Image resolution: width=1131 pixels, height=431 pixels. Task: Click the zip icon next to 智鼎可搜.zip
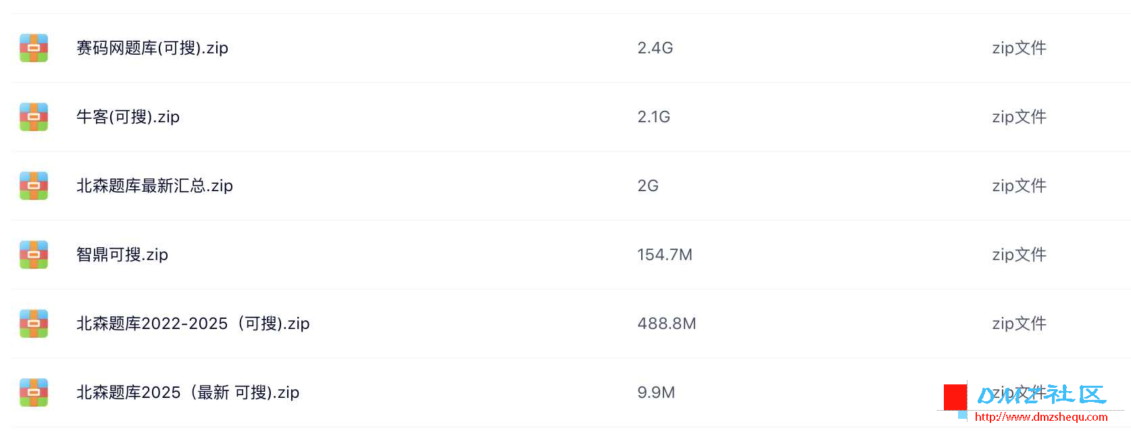coord(34,255)
